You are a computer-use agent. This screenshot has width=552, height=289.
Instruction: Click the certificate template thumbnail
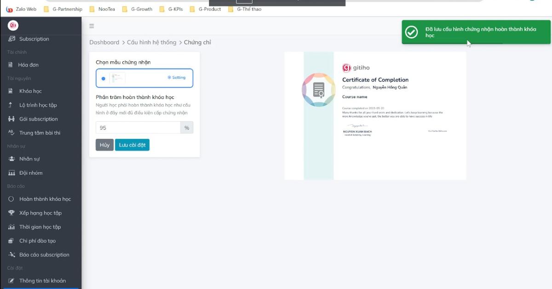point(117,78)
